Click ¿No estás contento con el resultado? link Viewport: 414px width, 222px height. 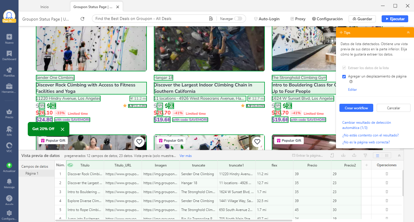click(370, 135)
